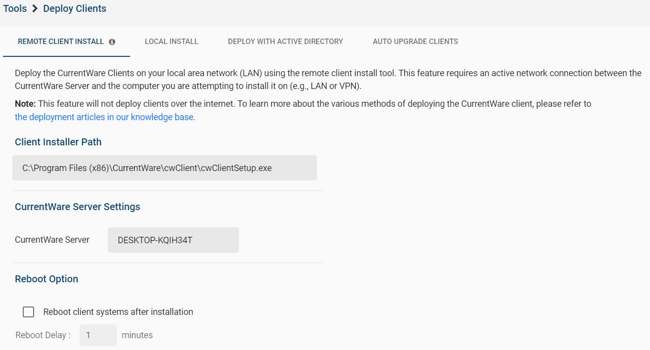The width and height of the screenshot is (650, 350).
Task: Click the Reboot Option heading
Action: [x=46, y=279]
